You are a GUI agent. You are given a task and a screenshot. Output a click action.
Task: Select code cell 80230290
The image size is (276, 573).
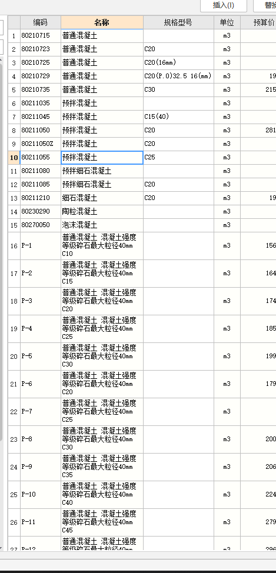click(40, 212)
